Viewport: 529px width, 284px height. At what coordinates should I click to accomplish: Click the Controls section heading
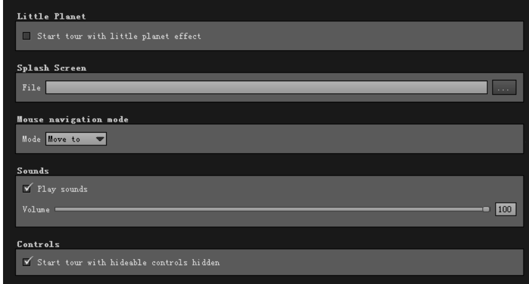[38, 244]
